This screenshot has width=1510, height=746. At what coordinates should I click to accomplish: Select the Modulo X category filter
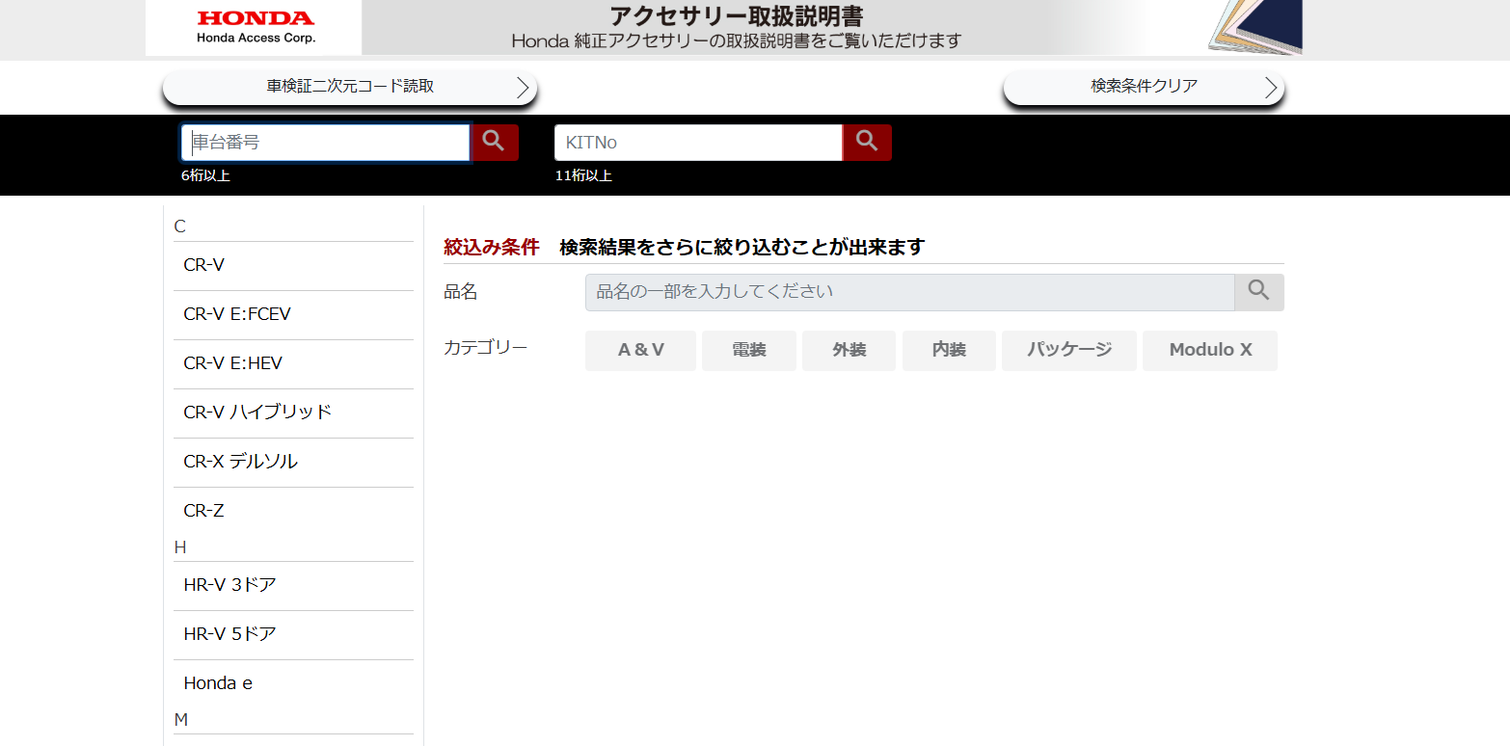[1209, 351]
